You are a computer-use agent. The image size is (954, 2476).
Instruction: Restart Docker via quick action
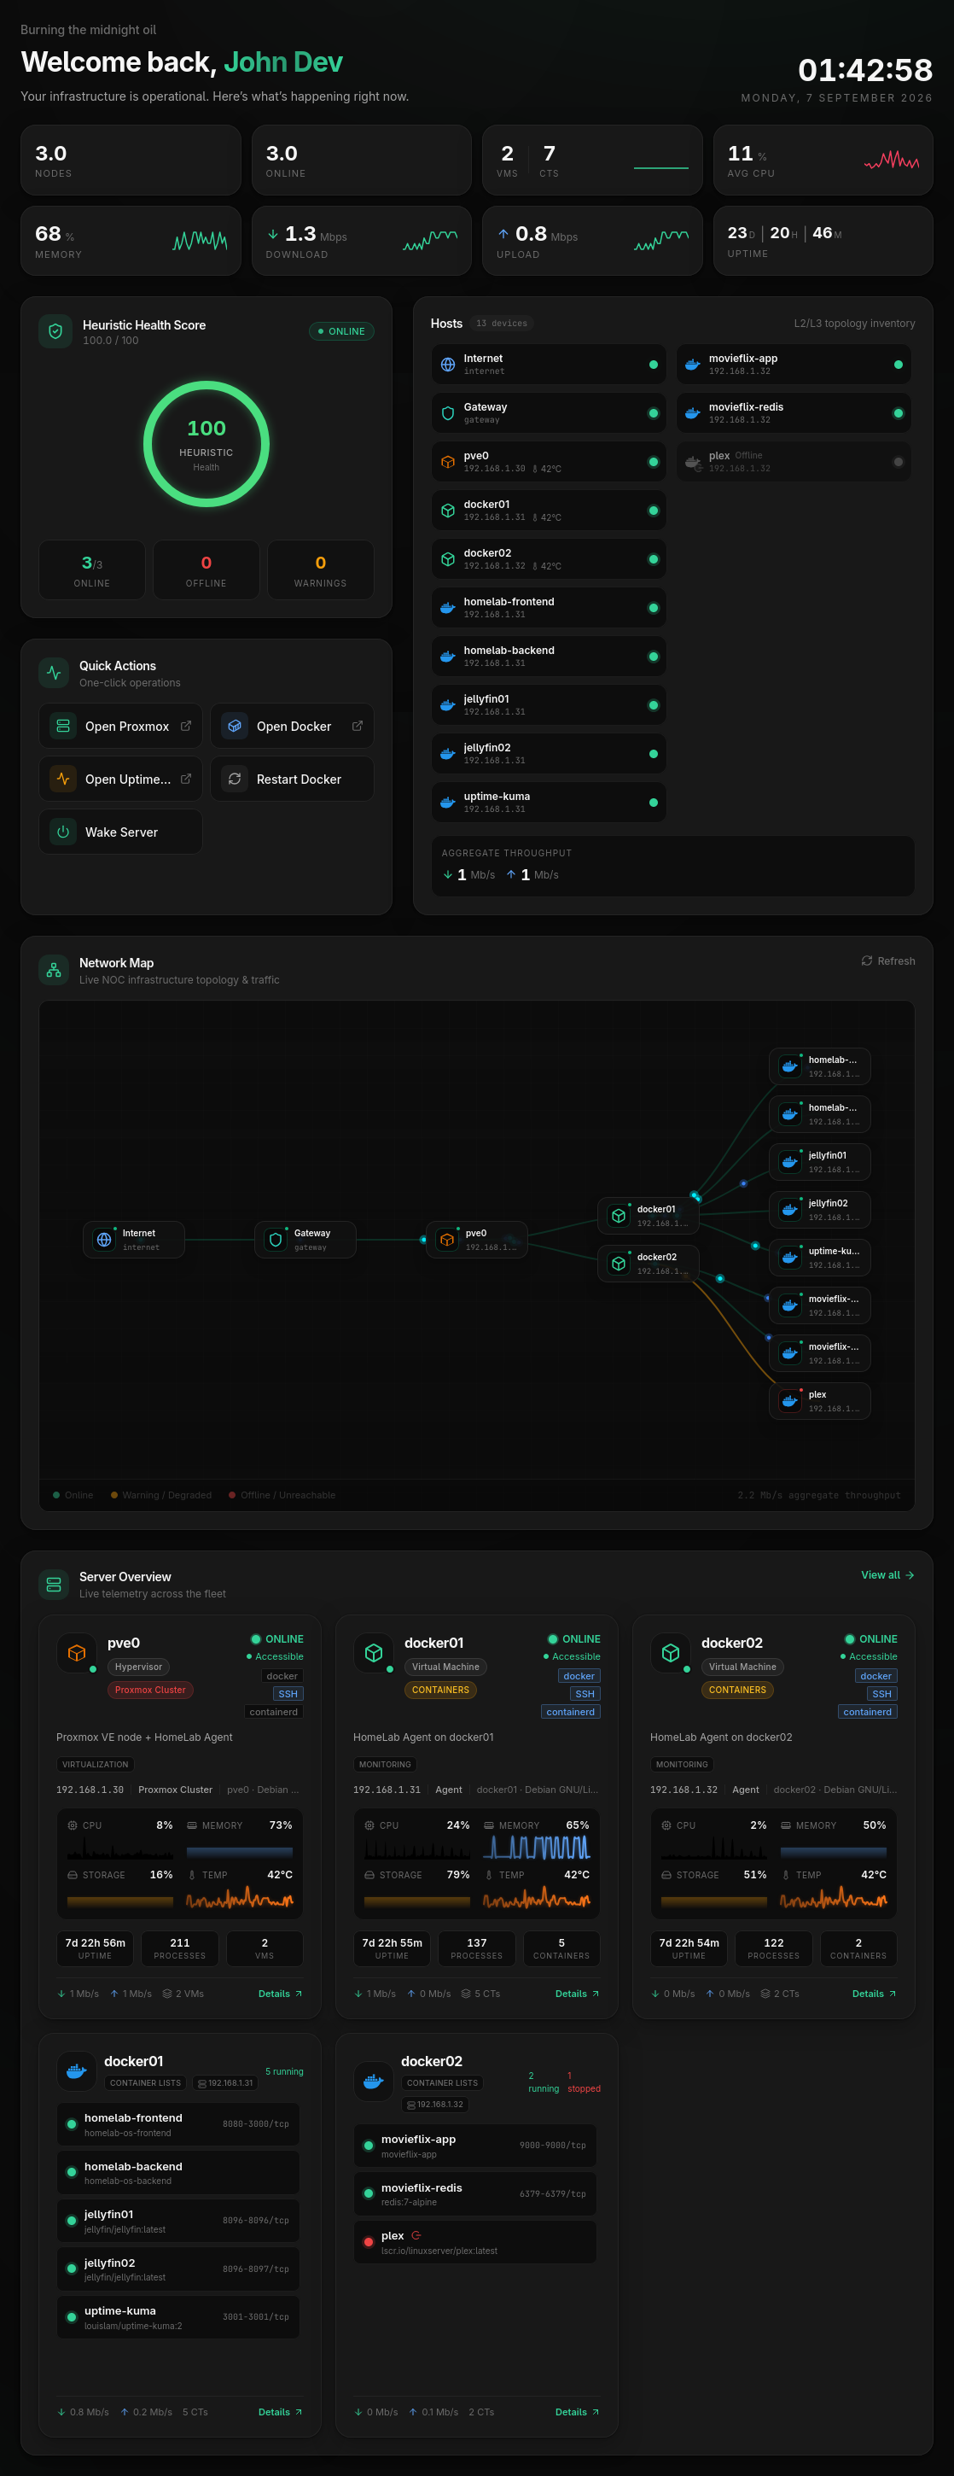(292, 779)
